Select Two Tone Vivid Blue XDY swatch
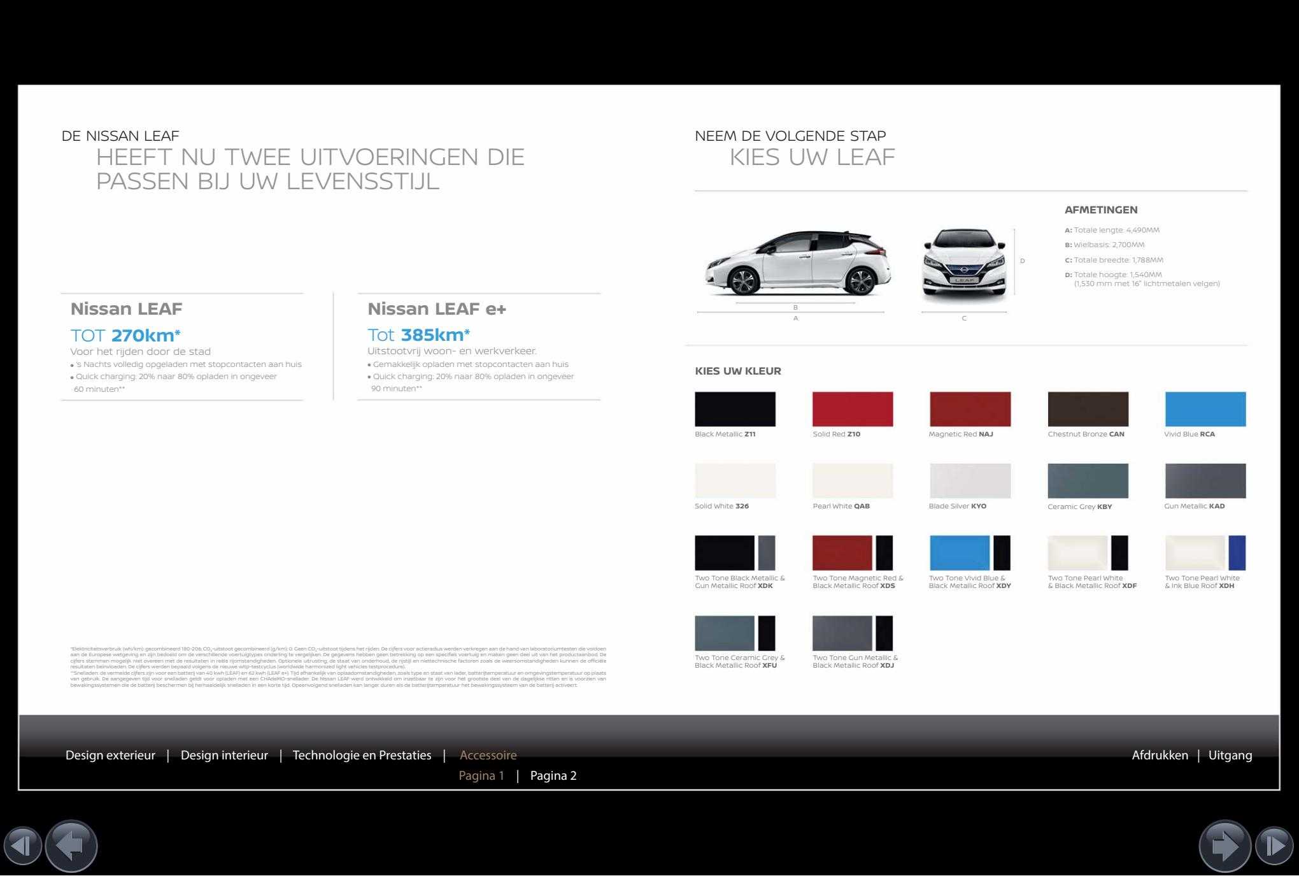The image size is (1299, 876). [x=970, y=553]
